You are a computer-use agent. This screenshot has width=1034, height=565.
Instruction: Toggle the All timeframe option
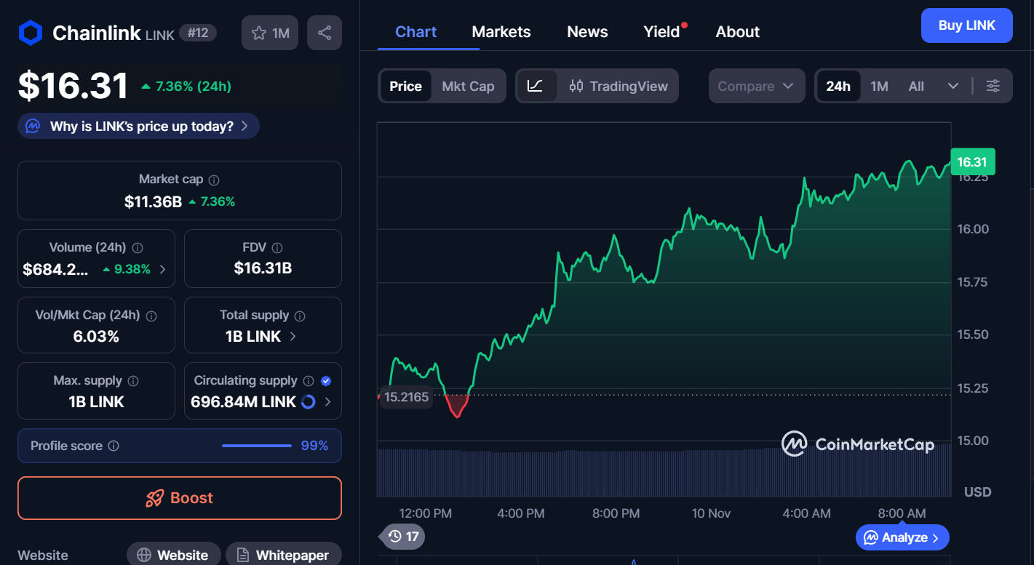(915, 86)
